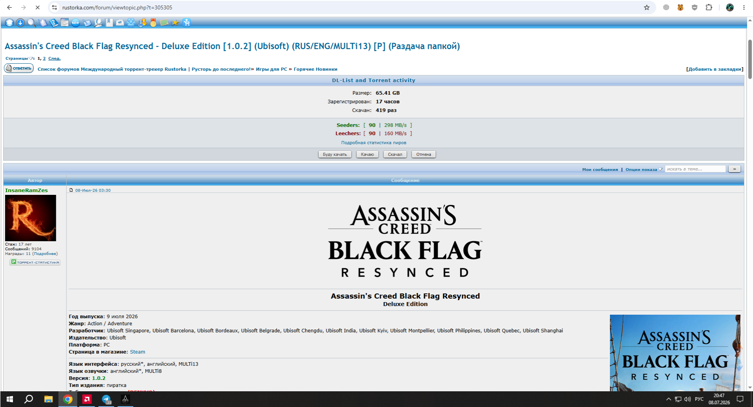Open author profile InsaneRamZes
The height and width of the screenshot is (407, 753).
(x=26, y=190)
